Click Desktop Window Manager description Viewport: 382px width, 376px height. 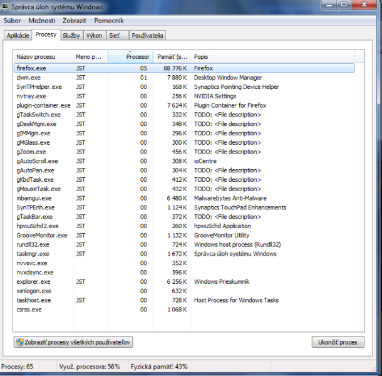pos(228,78)
